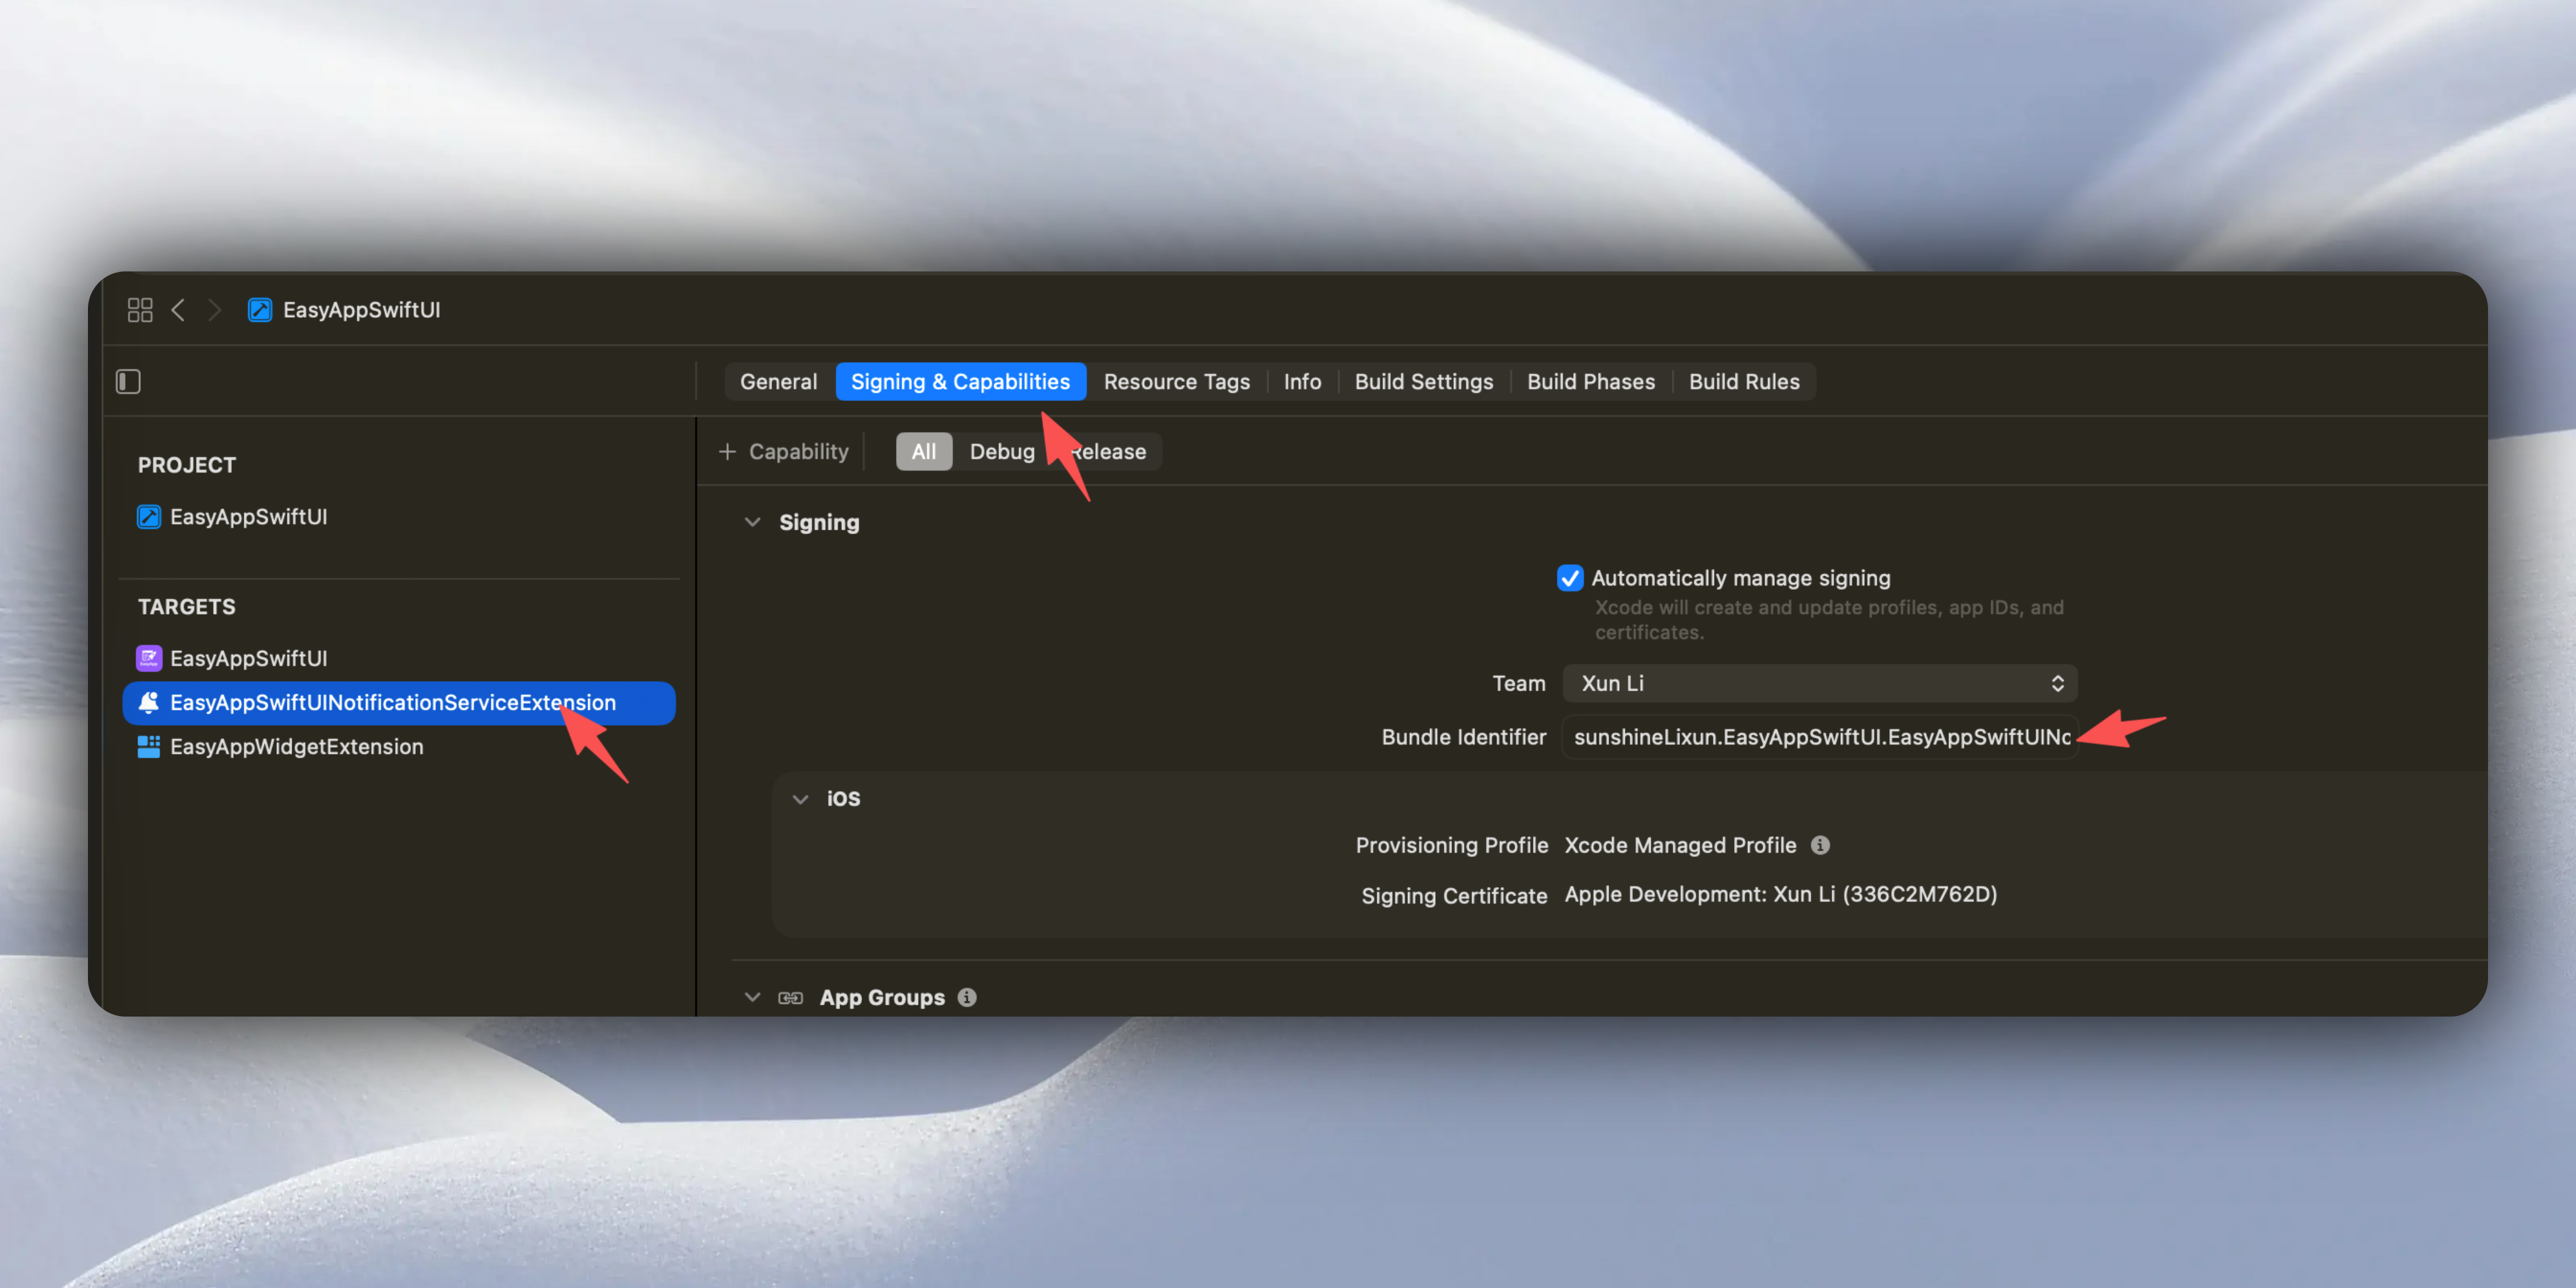Click the EasyAppSwiftUI project icon in breadcrumb

[260, 310]
